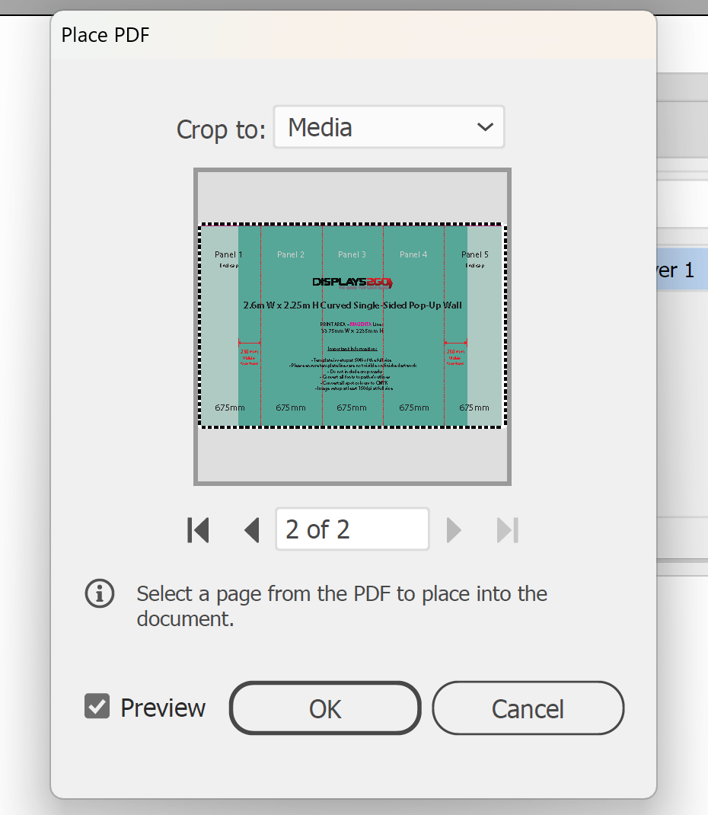708x815 pixels.
Task: Click the PDF page preview thumbnail
Action: tap(352, 327)
